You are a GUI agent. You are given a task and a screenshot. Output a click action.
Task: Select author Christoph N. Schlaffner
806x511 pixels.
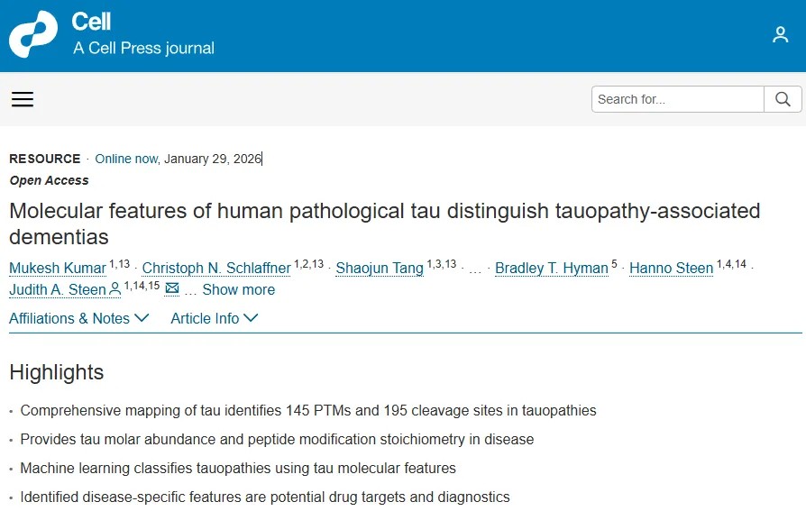(216, 268)
